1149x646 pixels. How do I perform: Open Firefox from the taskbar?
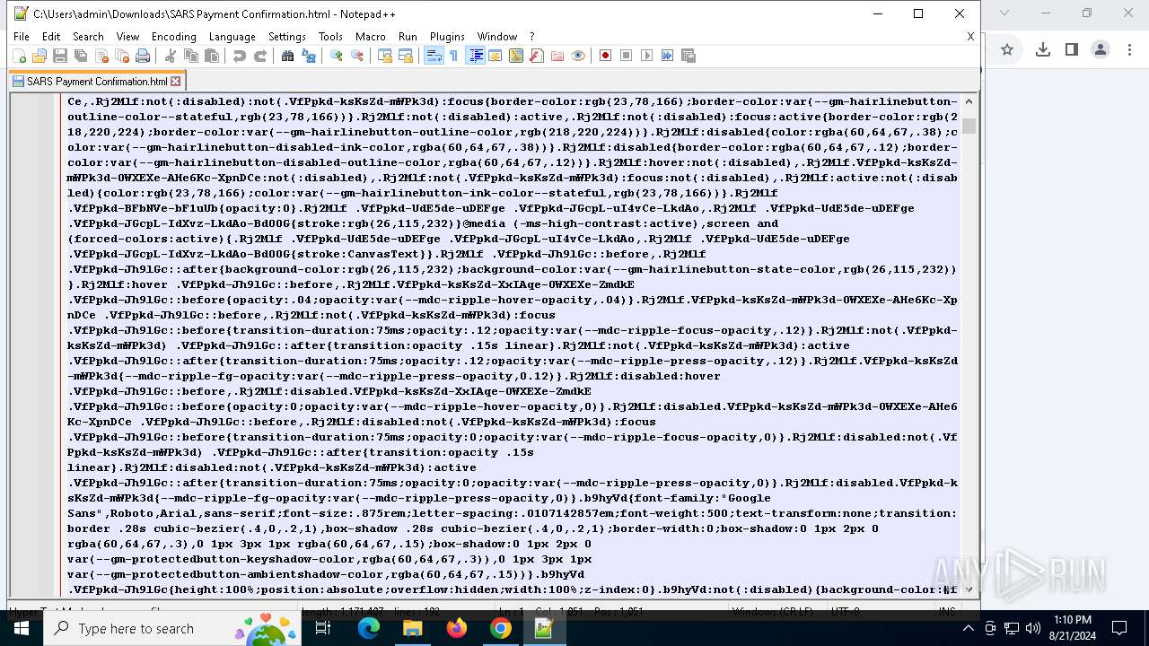pyautogui.click(x=457, y=628)
